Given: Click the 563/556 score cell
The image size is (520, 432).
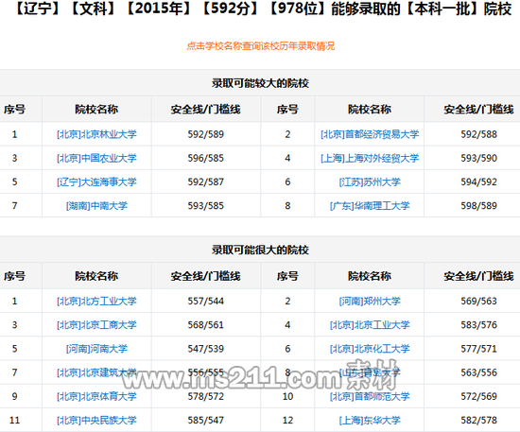Looking at the screenshot, I should (x=478, y=372).
